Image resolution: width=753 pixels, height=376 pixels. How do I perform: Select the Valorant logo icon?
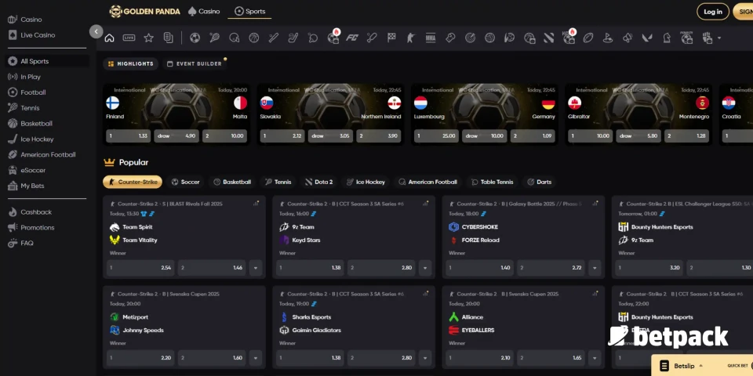click(647, 38)
